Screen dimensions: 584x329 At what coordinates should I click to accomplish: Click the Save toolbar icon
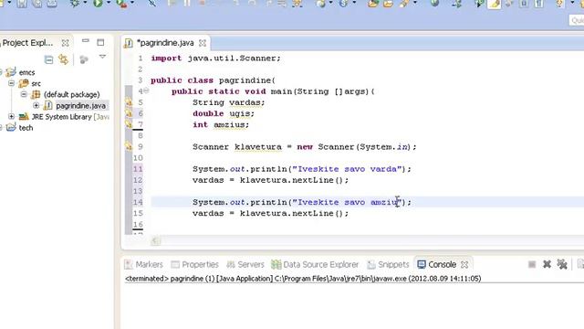pyautogui.click(x=22, y=4)
